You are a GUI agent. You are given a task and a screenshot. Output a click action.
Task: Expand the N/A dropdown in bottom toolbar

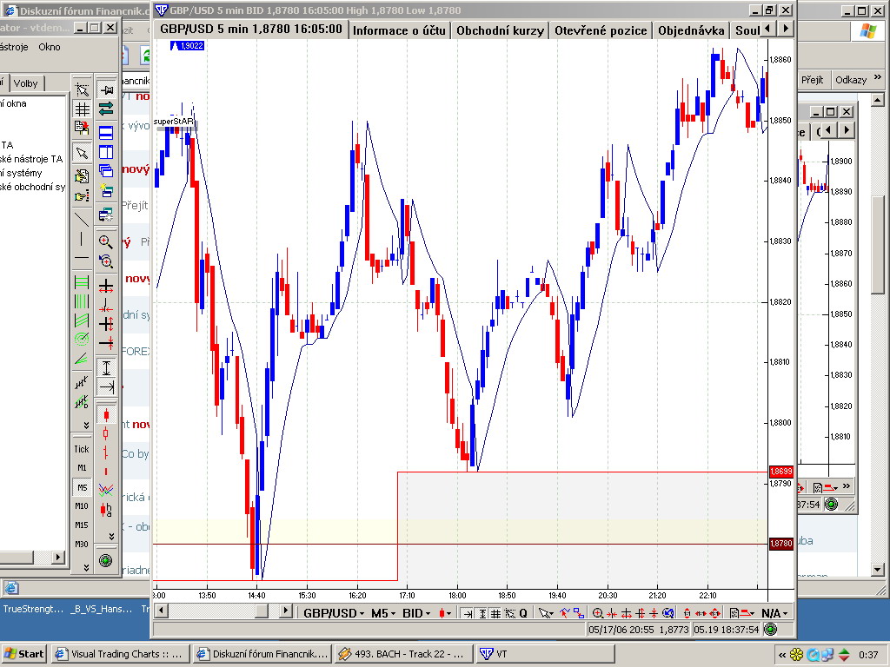pyautogui.click(x=774, y=613)
